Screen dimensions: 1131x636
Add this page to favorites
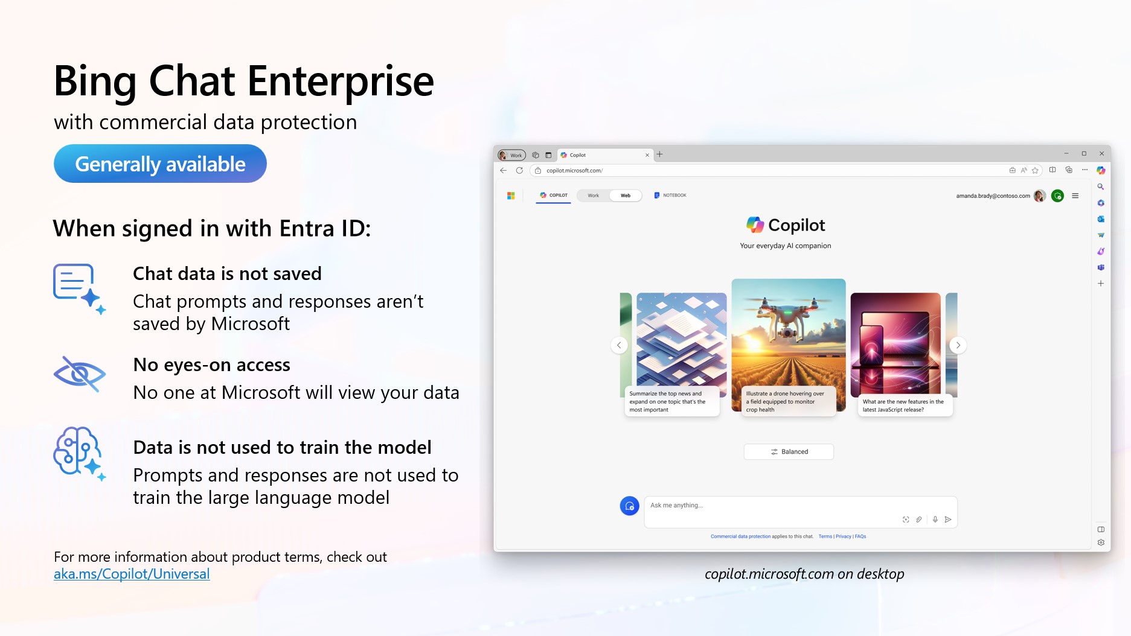1035,170
